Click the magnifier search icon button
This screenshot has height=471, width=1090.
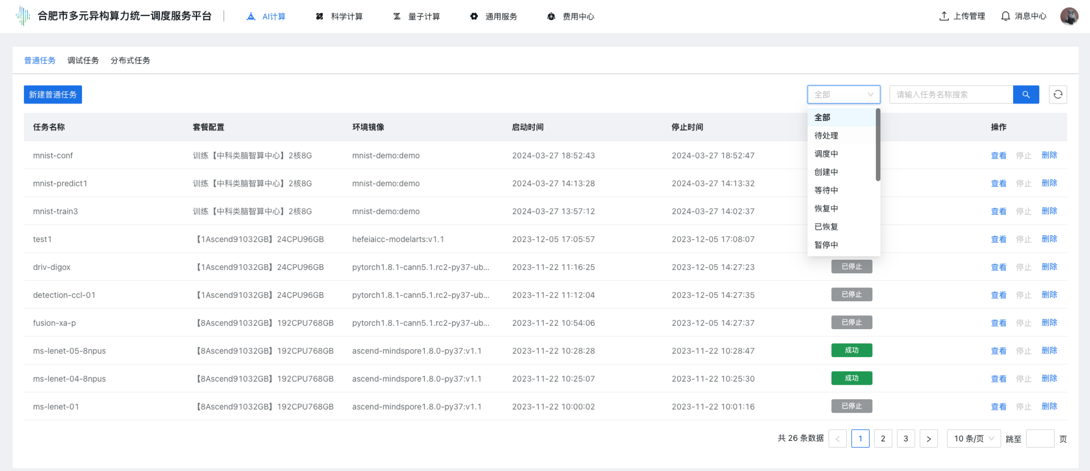coord(1026,95)
